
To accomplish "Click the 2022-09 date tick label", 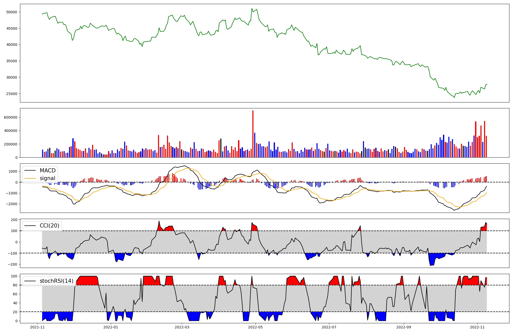I will point(404,327).
